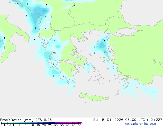
Task: Click the '25' legend scale value
Action: point(50,125)
